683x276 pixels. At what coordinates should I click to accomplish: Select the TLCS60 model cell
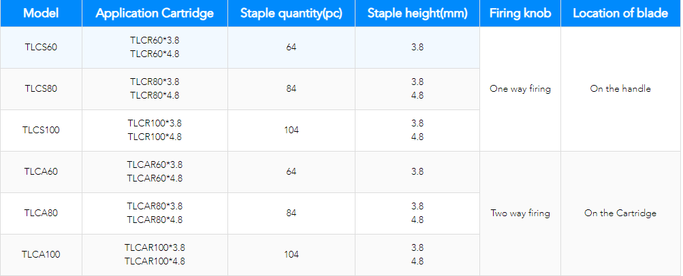pyautogui.click(x=41, y=47)
